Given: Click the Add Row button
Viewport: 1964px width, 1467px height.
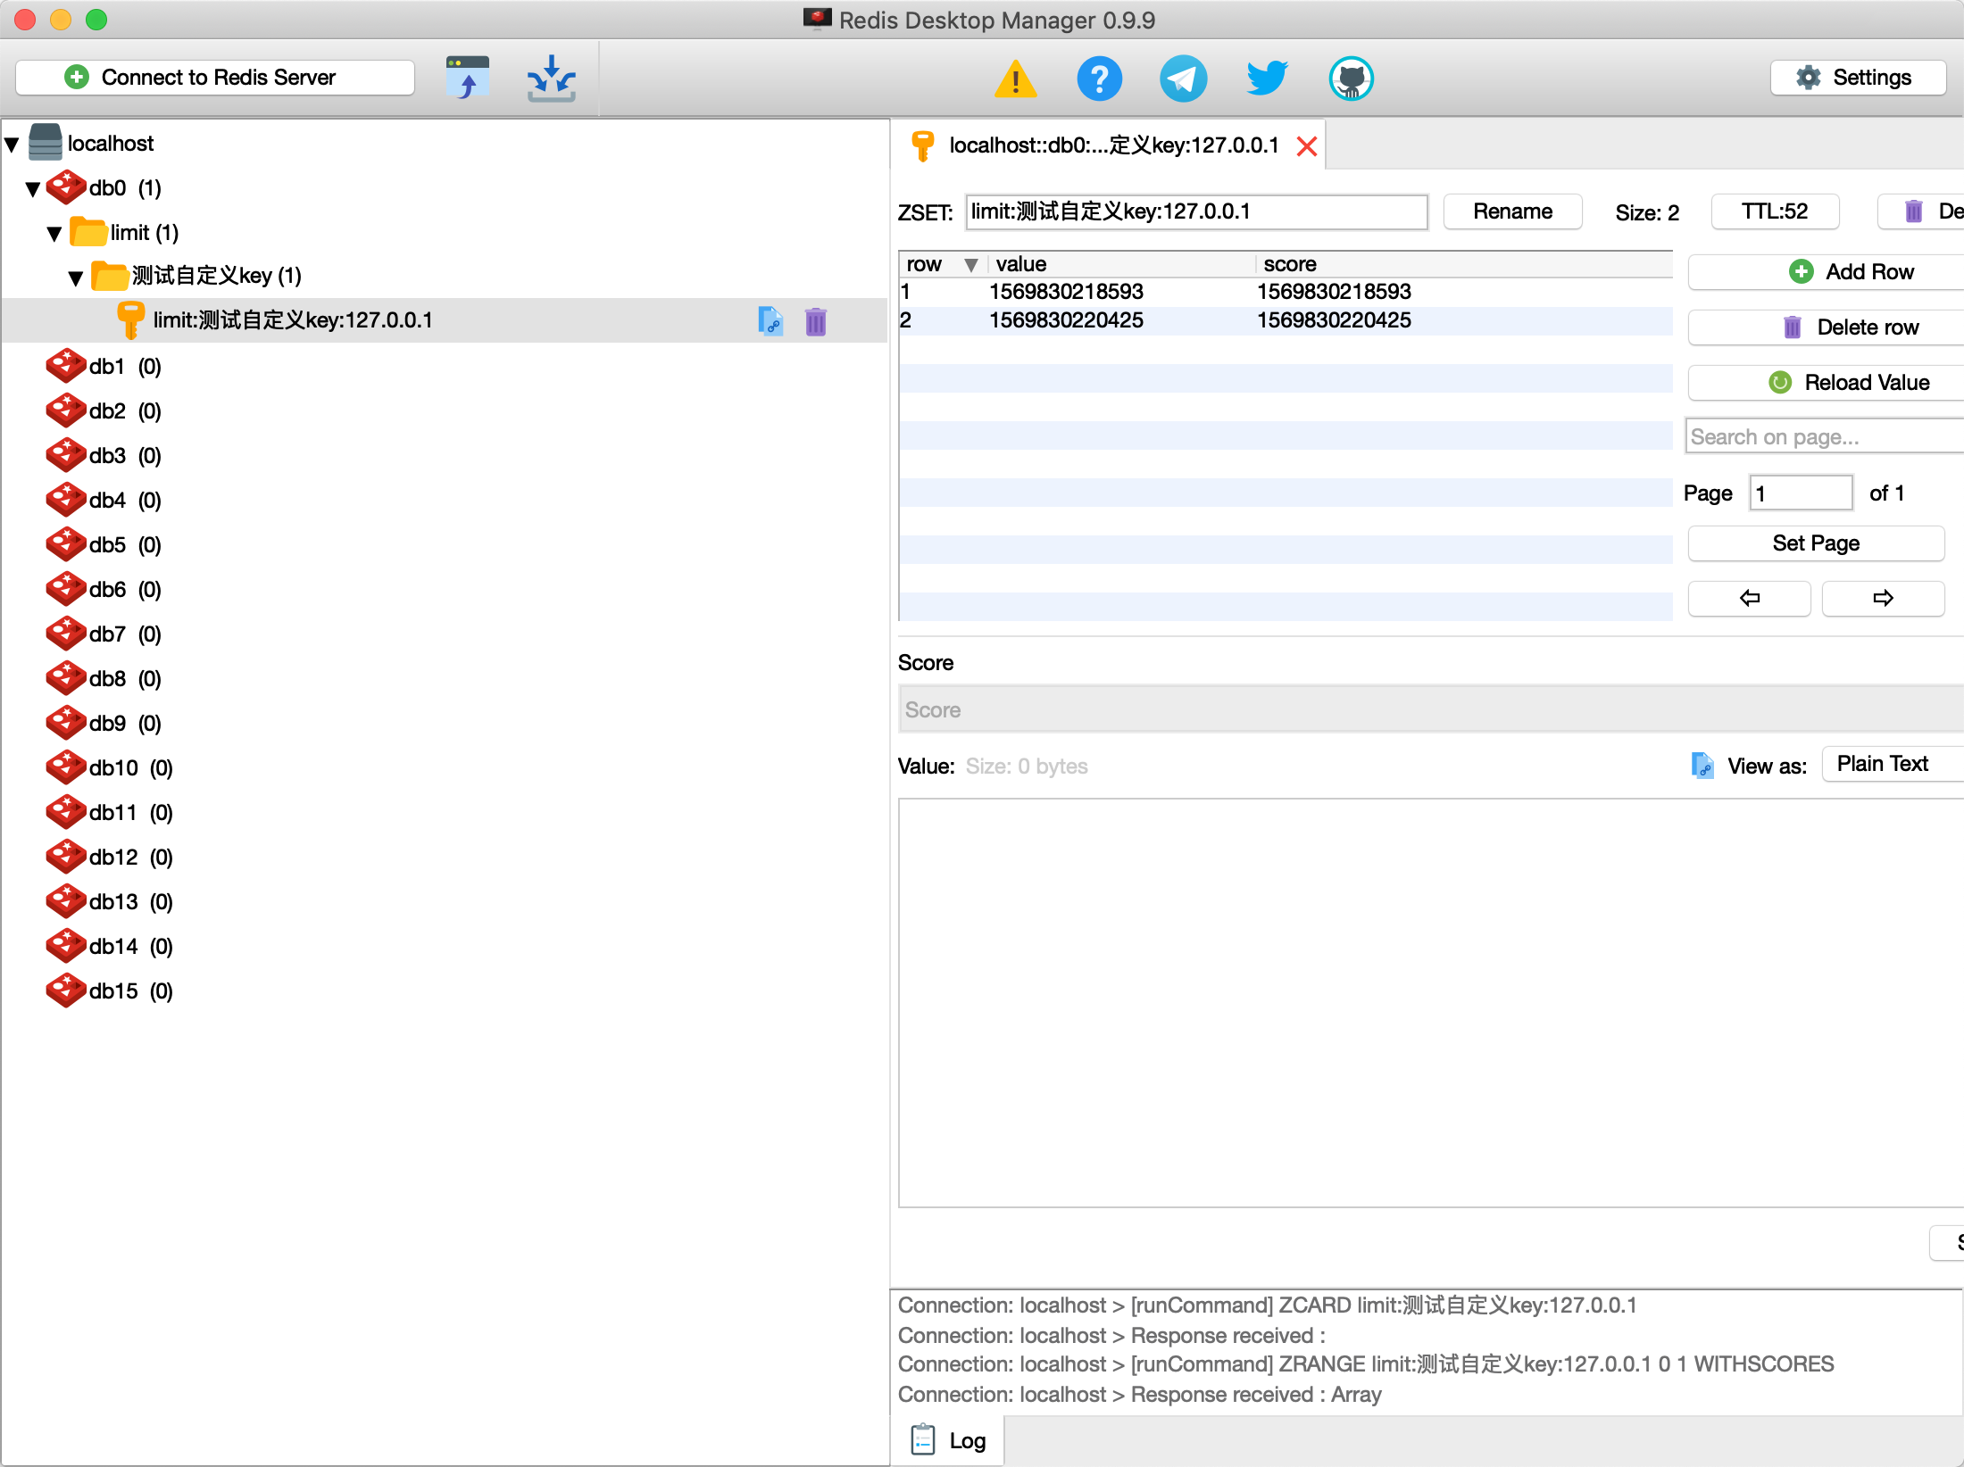Looking at the screenshot, I should tap(1827, 272).
